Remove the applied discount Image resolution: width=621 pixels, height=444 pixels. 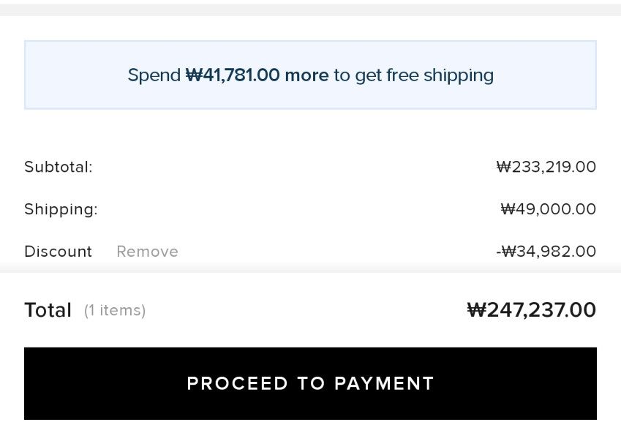coord(147,252)
